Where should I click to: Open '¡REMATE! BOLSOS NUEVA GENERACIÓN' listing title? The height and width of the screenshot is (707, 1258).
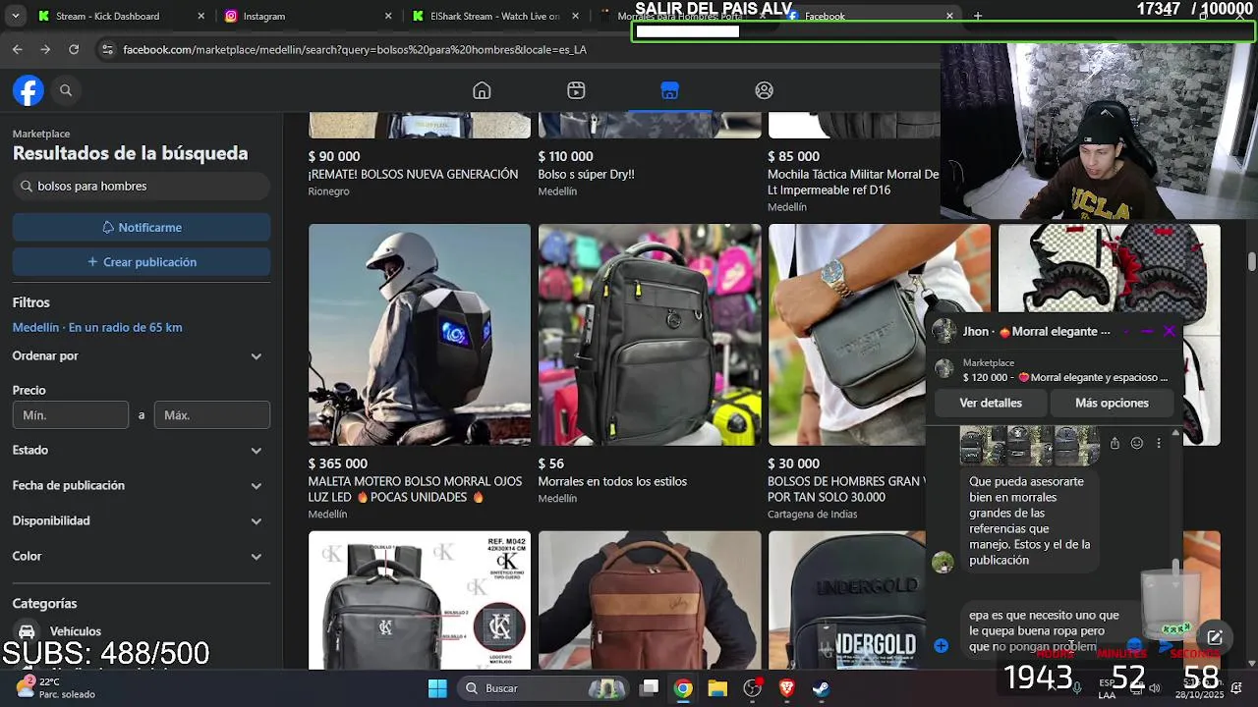click(x=413, y=174)
